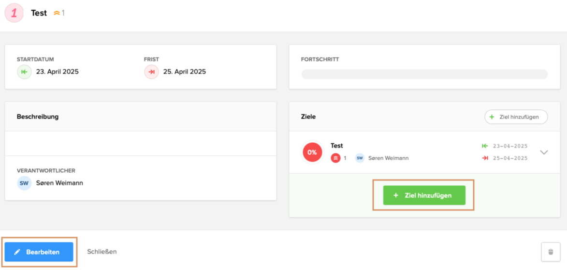The width and height of the screenshot is (567, 270).
Task: Click the red deadline arrow icon
Action: point(151,72)
